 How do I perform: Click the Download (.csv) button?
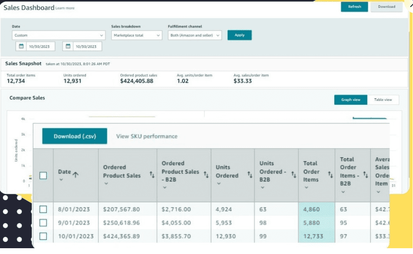(75, 136)
